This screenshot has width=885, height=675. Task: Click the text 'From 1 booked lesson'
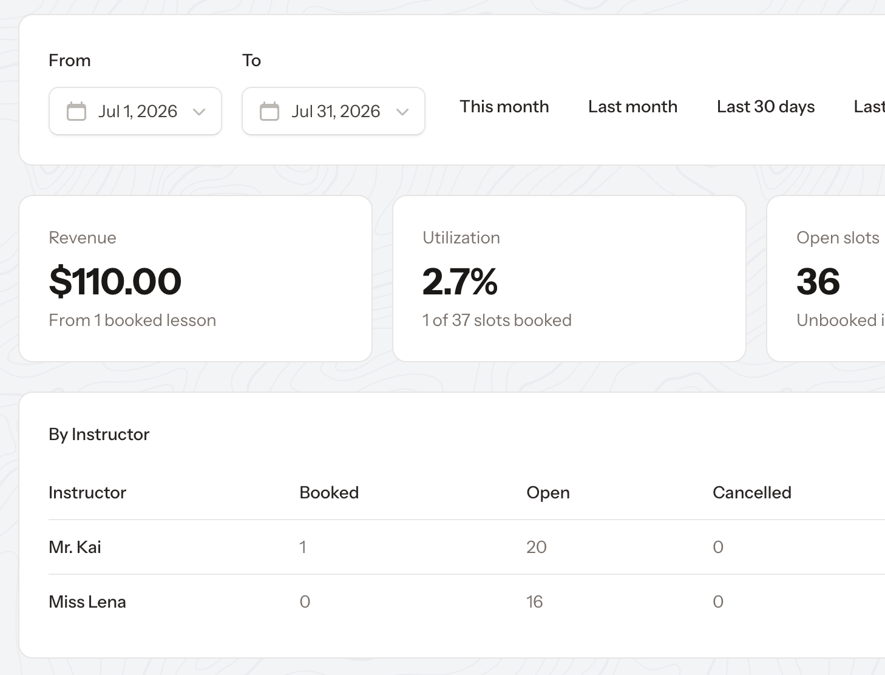[132, 320]
